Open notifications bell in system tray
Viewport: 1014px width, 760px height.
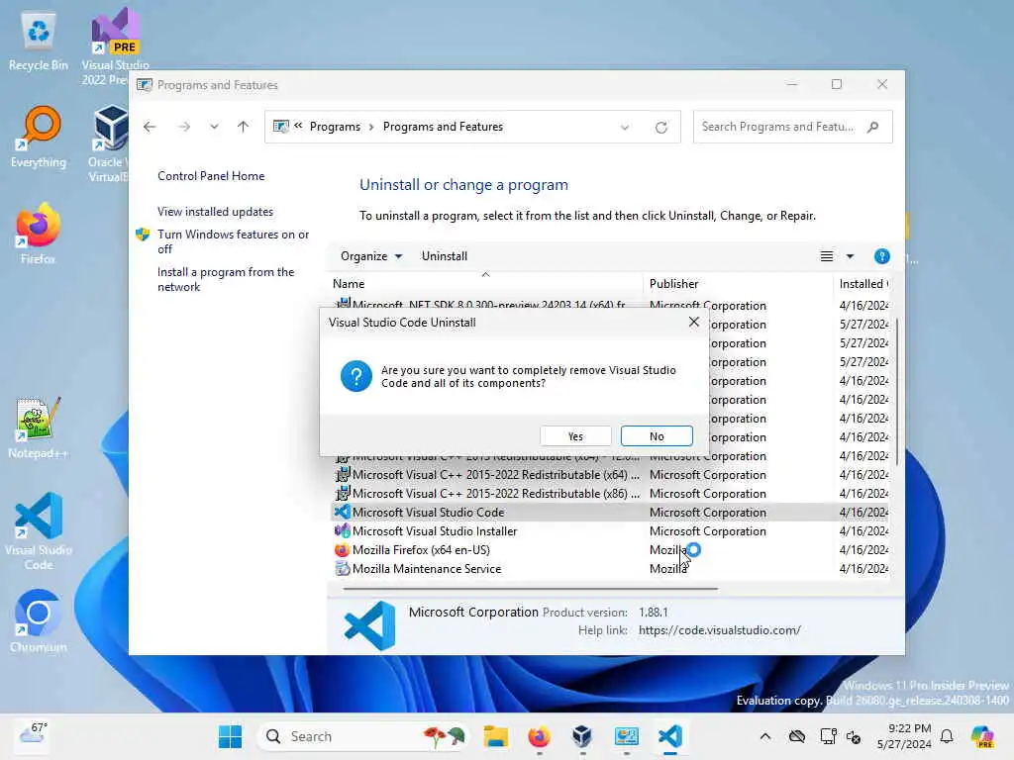click(947, 736)
